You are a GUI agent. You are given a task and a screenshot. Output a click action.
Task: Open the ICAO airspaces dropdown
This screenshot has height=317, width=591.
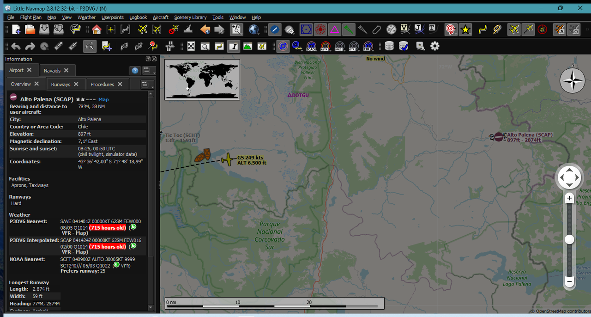312,46
